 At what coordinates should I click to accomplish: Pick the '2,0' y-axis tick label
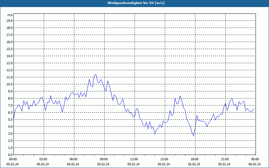click(10, 140)
